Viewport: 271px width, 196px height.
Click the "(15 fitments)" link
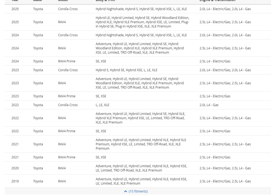point(138,191)
